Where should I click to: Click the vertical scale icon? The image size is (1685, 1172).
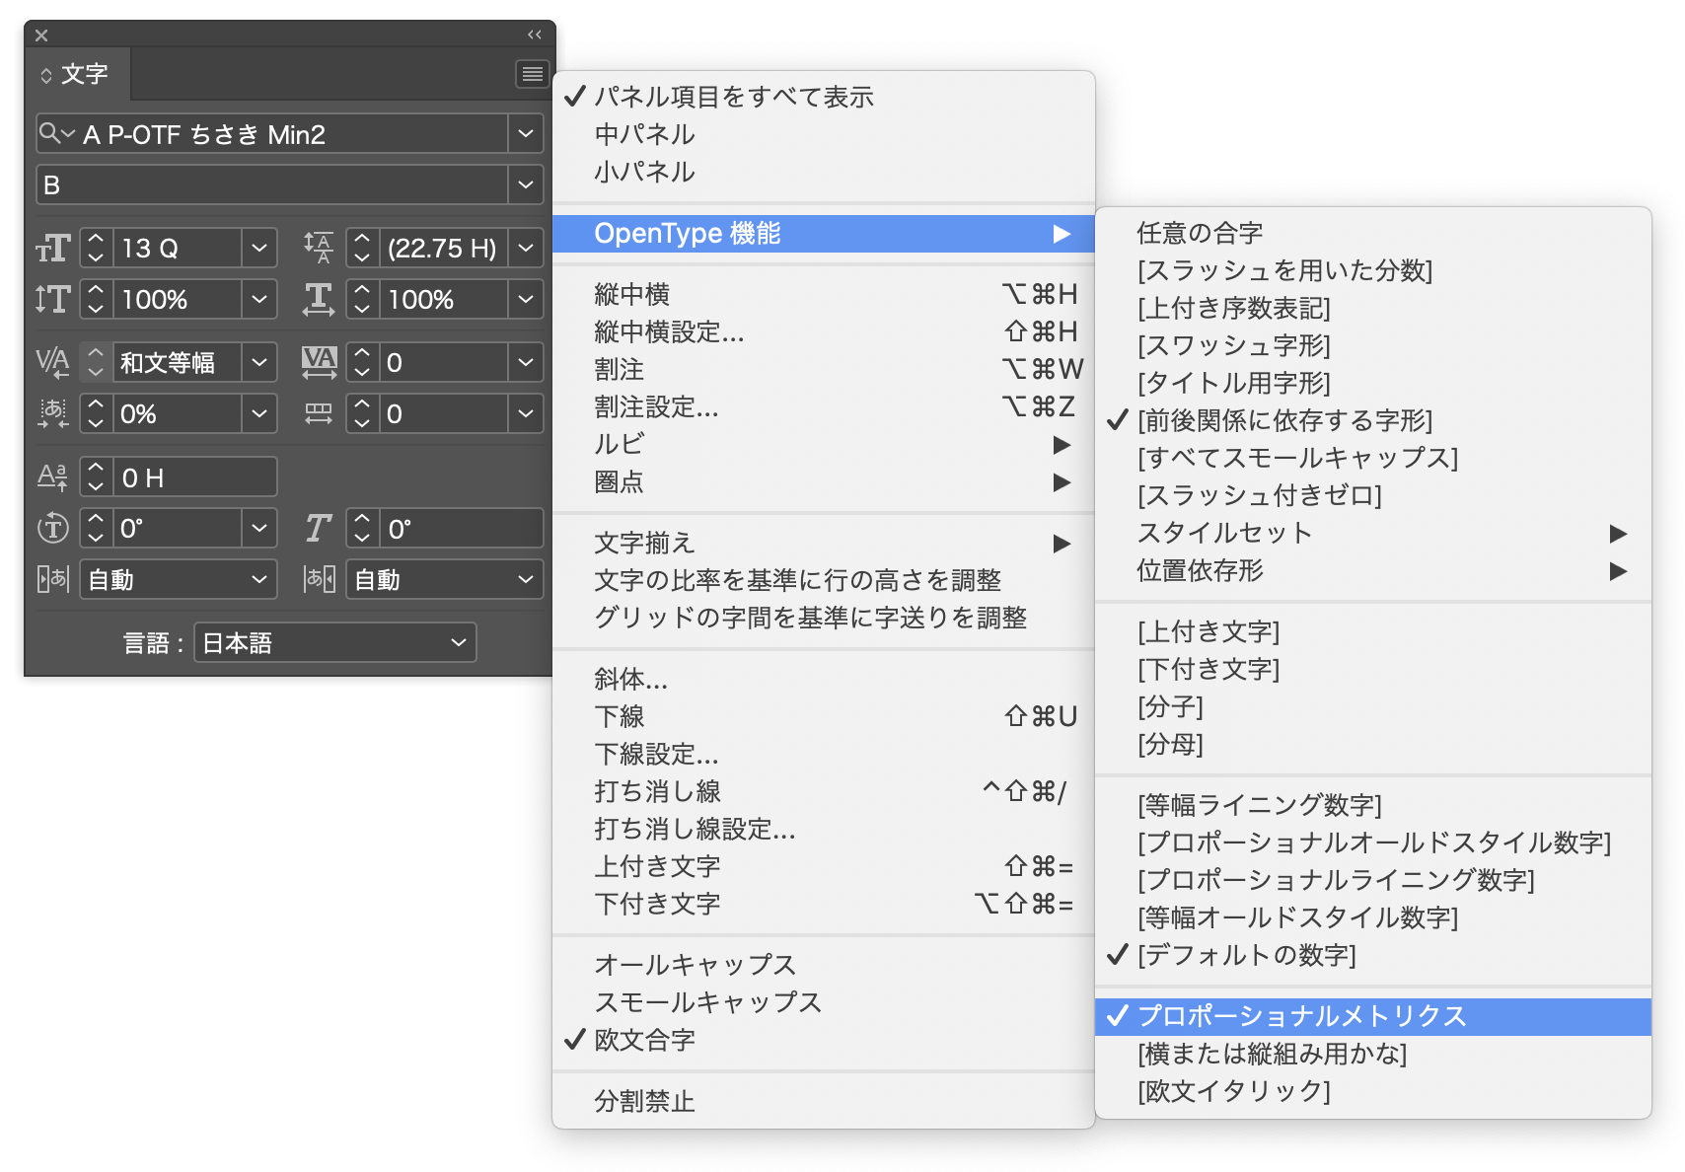point(52,300)
